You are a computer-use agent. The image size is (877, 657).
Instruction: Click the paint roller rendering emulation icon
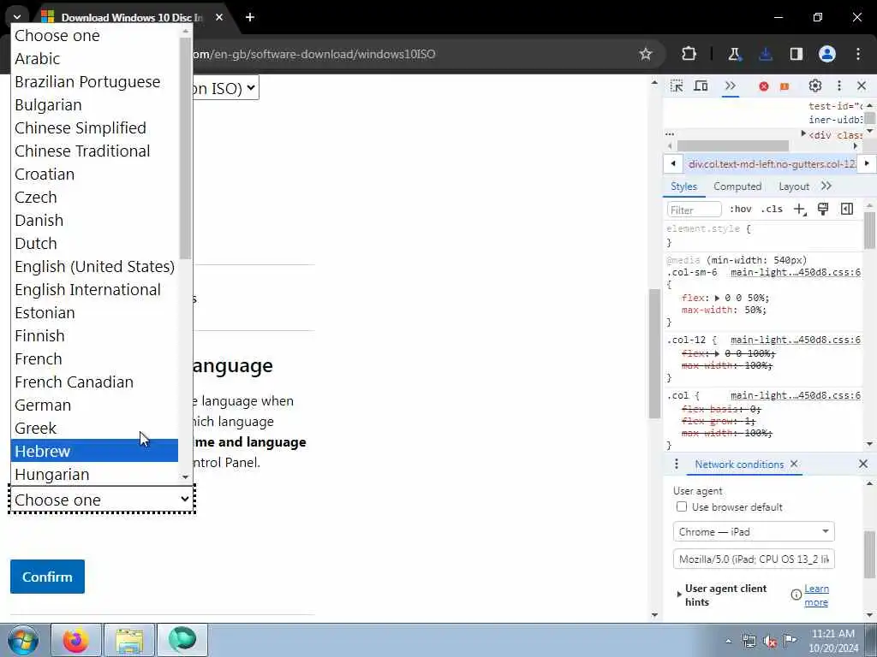(x=823, y=209)
